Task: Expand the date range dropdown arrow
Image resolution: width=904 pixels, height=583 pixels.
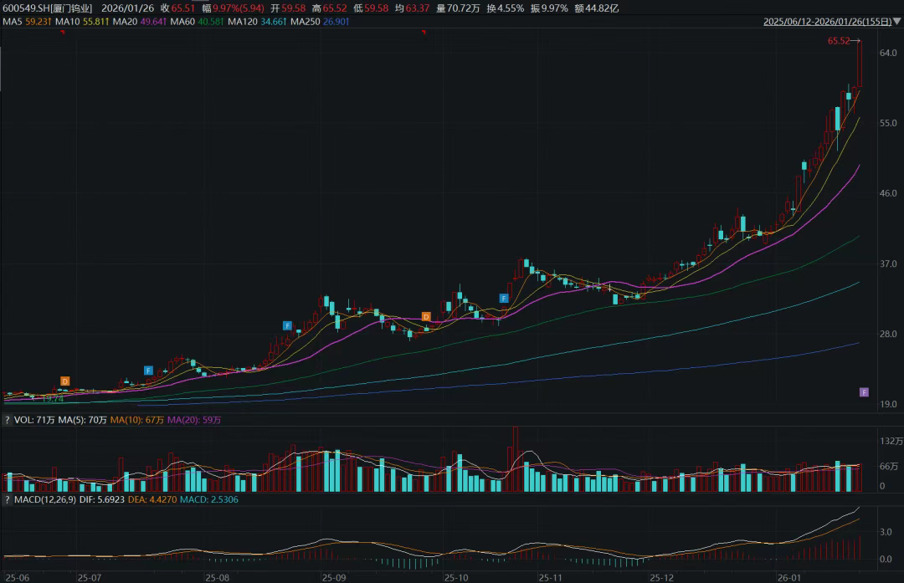Action: click(896, 23)
